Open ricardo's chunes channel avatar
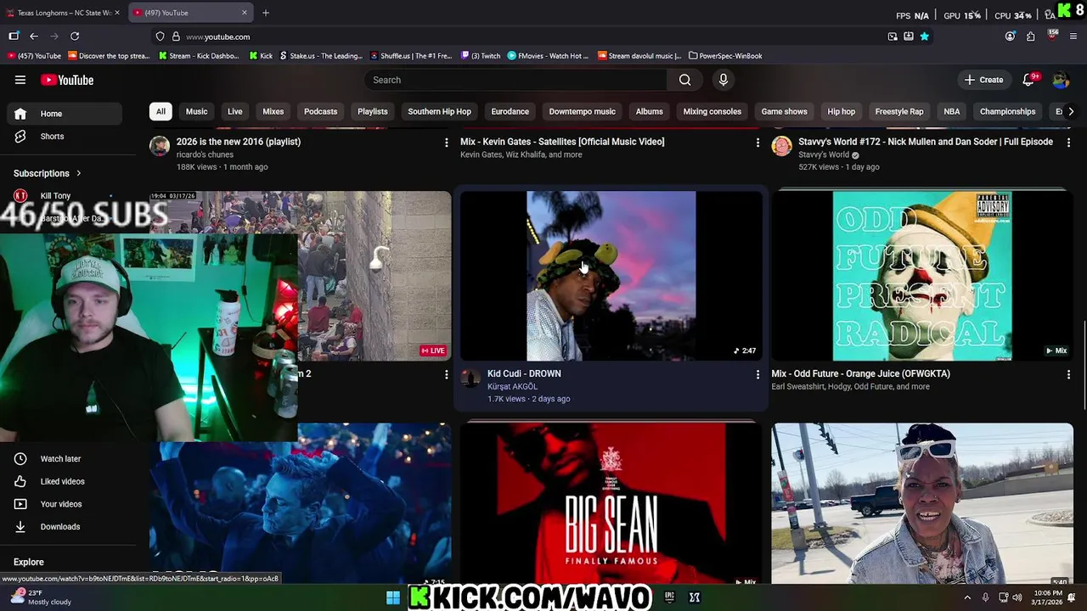Viewport: 1087px width, 611px height. 160,146
